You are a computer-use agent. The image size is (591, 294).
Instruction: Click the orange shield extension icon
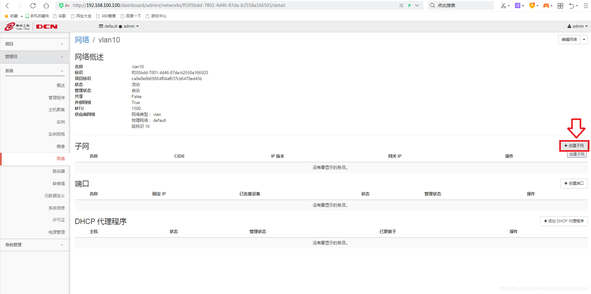tap(532, 5)
